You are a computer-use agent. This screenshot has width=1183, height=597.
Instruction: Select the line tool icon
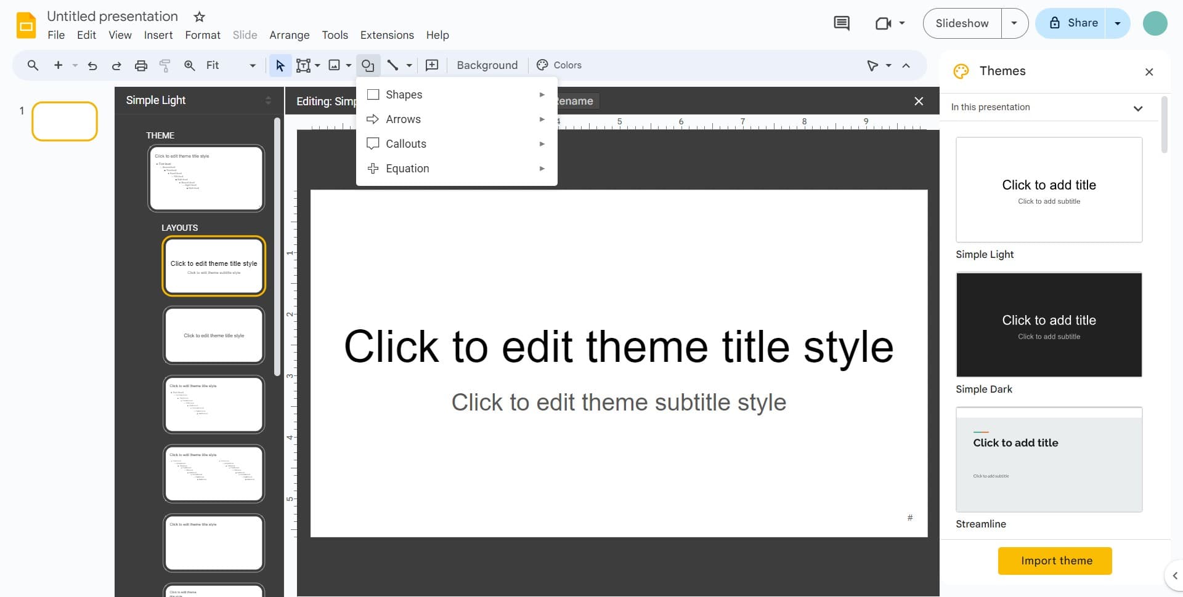click(x=392, y=65)
